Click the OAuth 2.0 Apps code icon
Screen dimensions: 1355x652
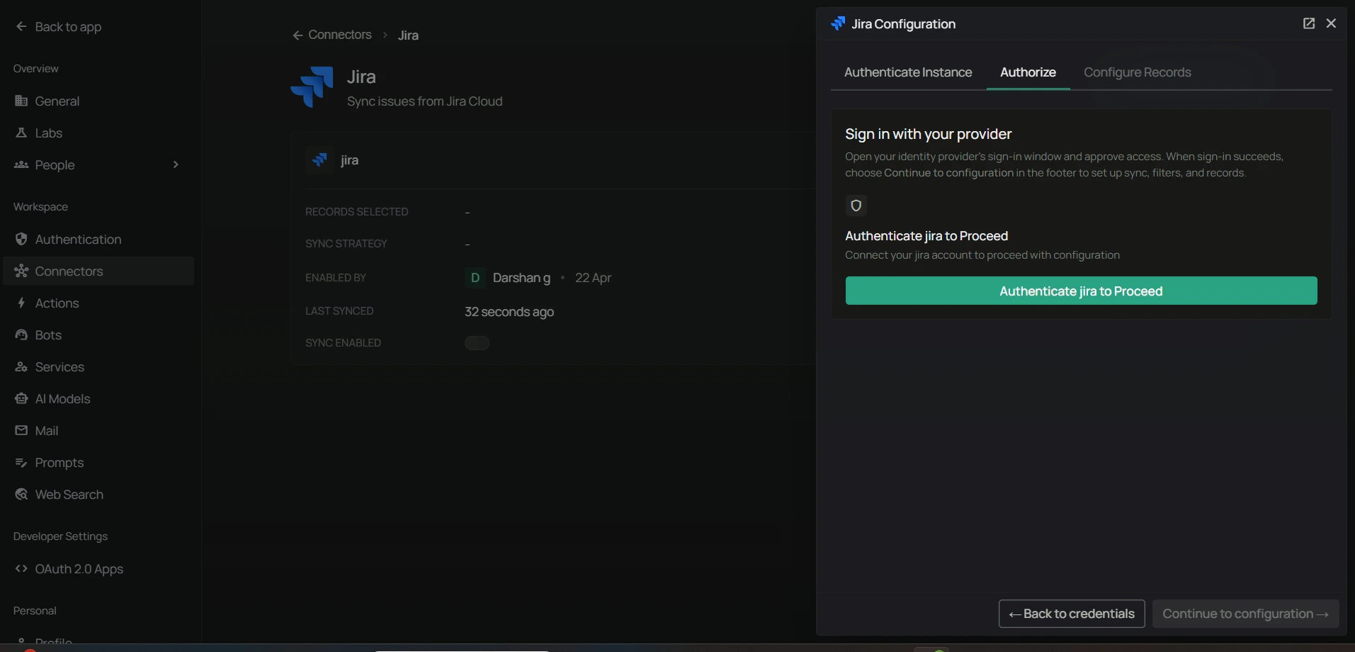point(21,568)
